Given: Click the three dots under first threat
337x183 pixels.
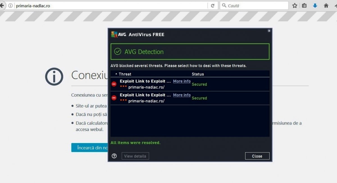Looking at the screenshot, I should pyautogui.click(x=123, y=86).
